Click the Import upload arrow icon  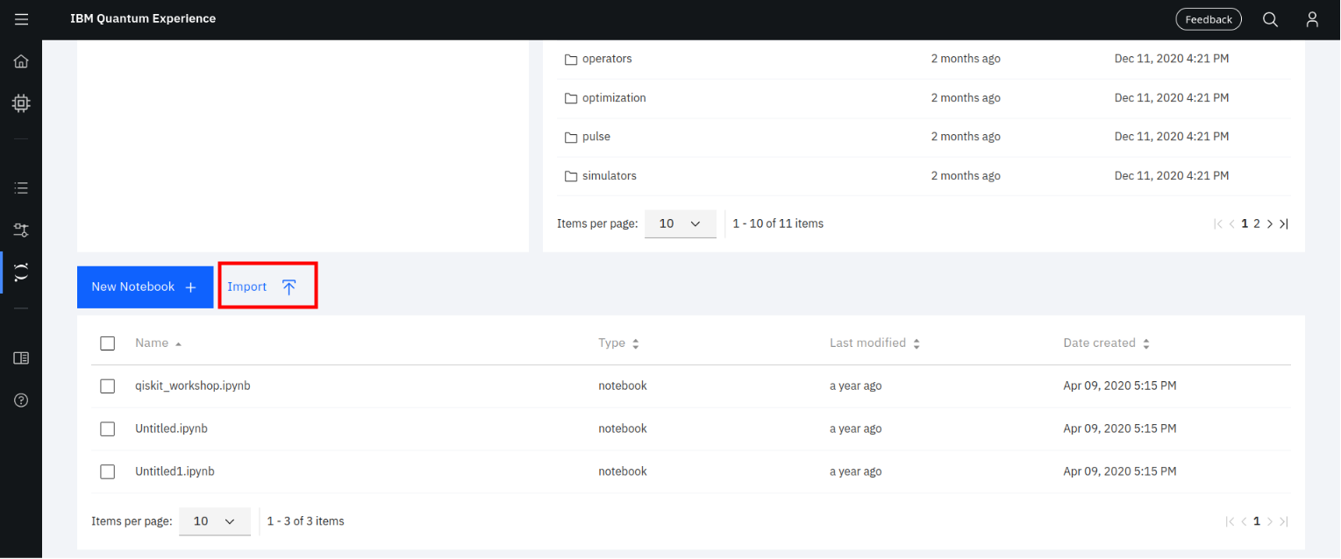289,287
